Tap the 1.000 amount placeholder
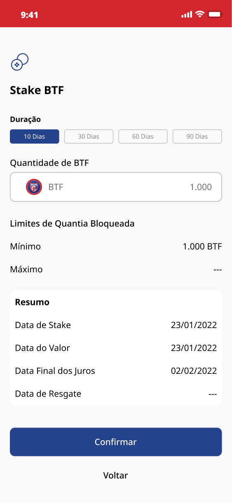232x503 pixels. [x=201, y=187]
